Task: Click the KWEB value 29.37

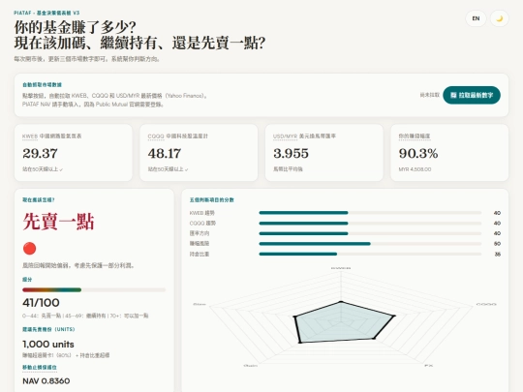Action: point(40,153)
